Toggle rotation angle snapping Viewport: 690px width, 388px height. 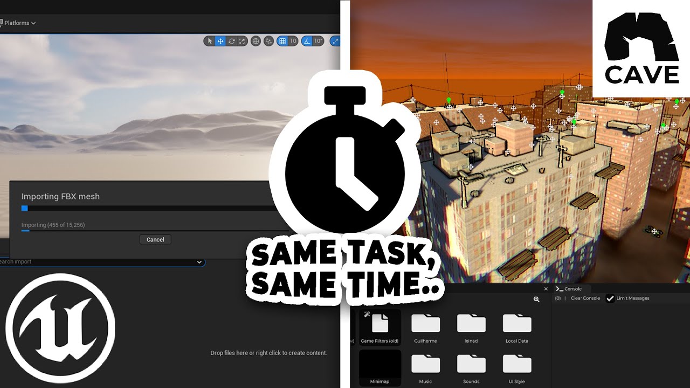click(307, 41)
